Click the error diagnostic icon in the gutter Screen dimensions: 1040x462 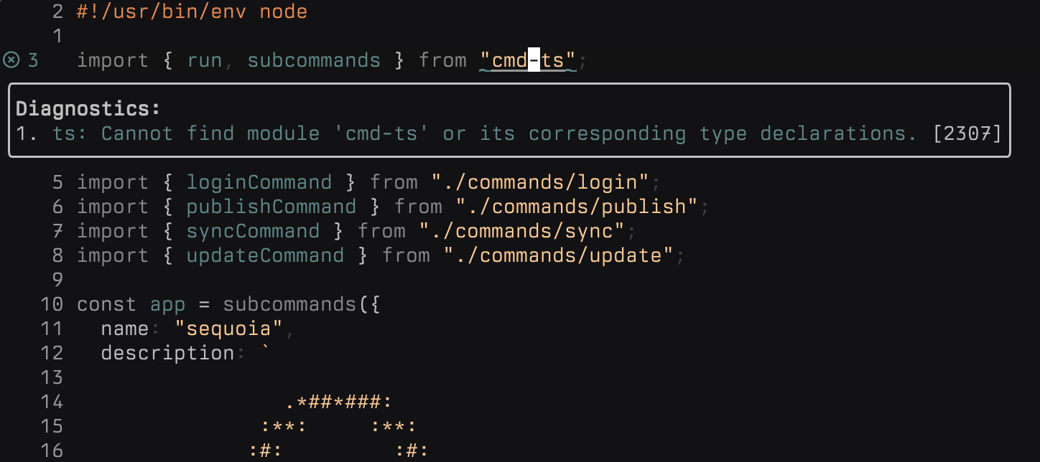tap(11, 60)
